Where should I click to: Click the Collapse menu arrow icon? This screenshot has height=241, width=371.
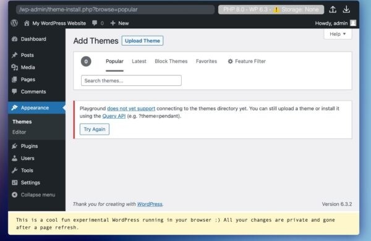point(15,195)
